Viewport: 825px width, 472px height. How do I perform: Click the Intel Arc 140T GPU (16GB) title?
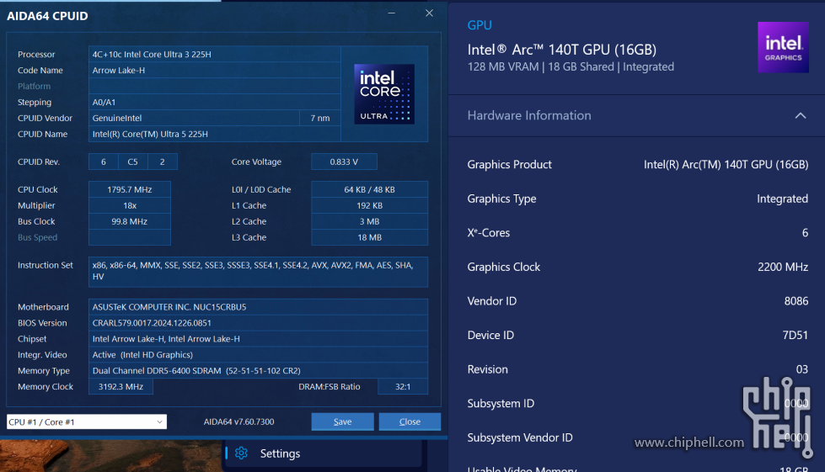point(562,50)
